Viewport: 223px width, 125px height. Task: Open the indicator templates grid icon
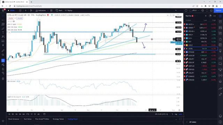(51, 10)
